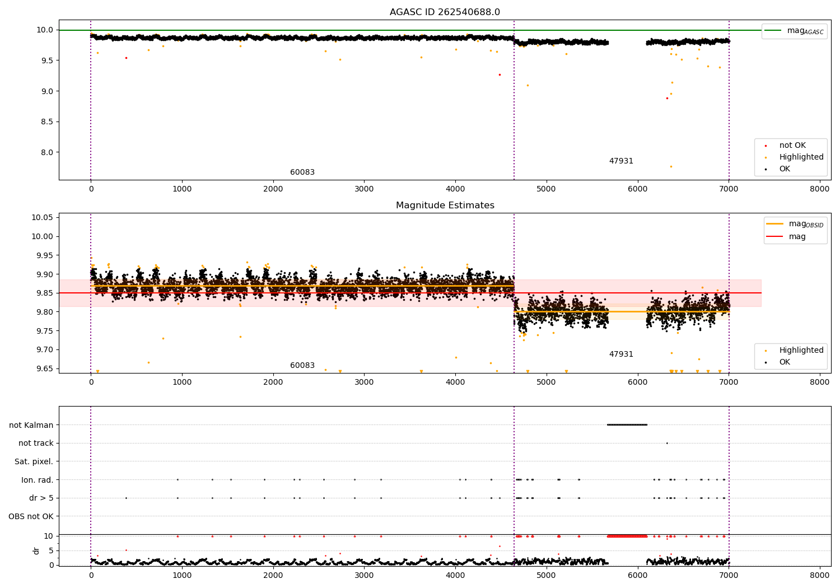
Task: Click the x-axis tick '8000' under the top plot
Action: 820,189
